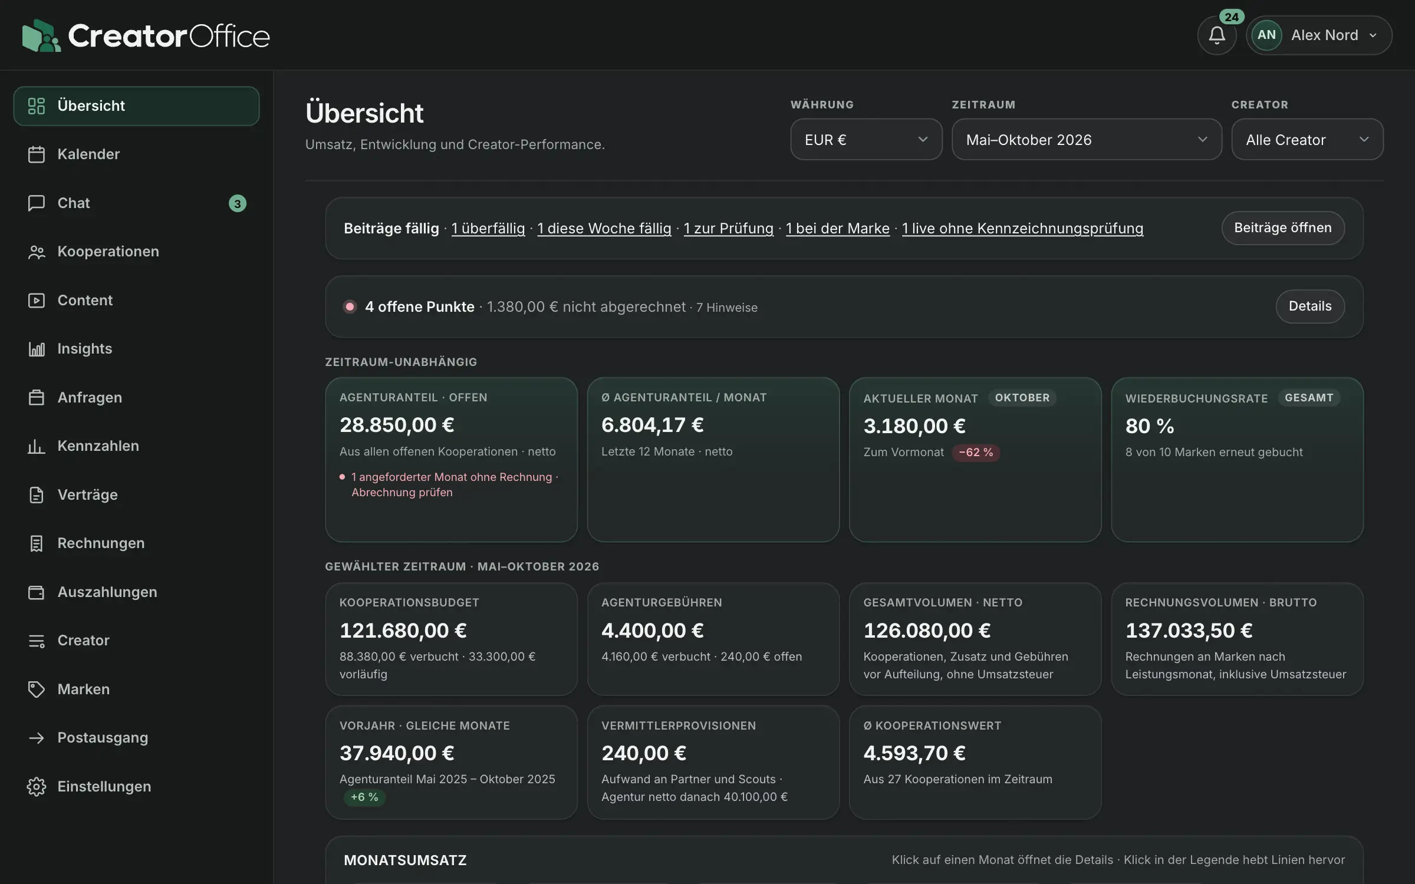The height and width of the screenshot is (884, 1415).
Task: Open the 1 zur Prüfung link
Action: [x=729, y=229]
